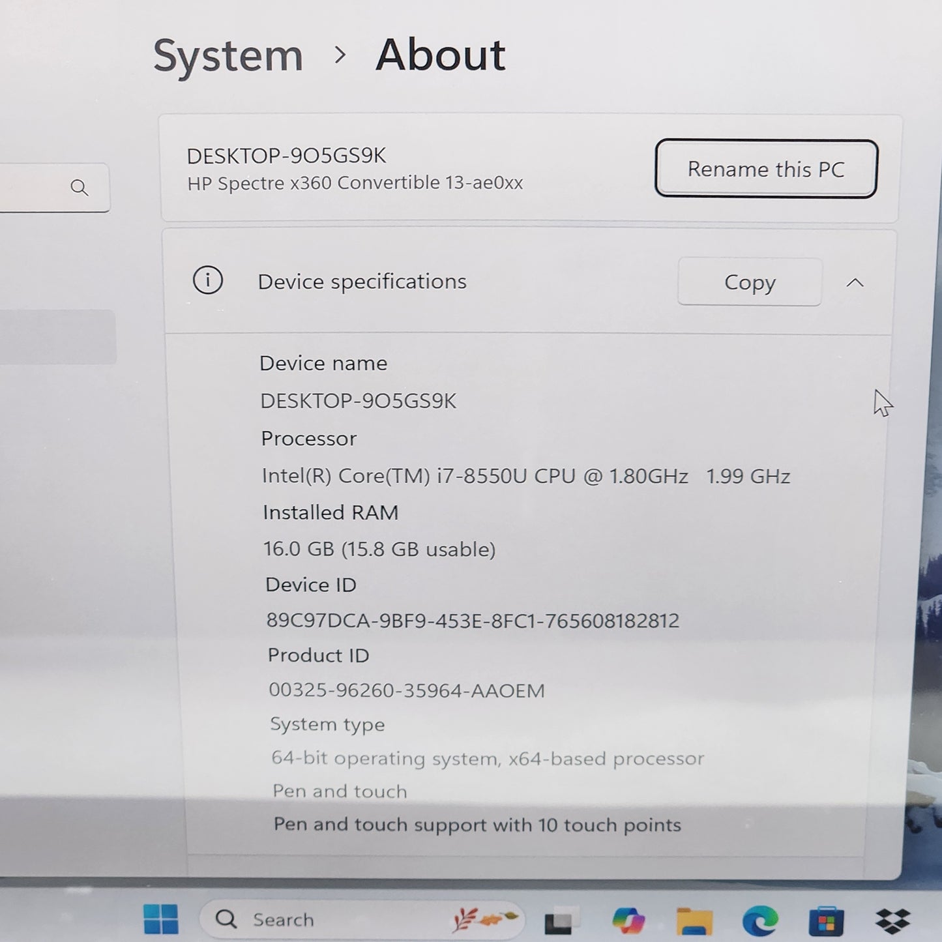Click Rename this PC

click(x=765, y=169)
